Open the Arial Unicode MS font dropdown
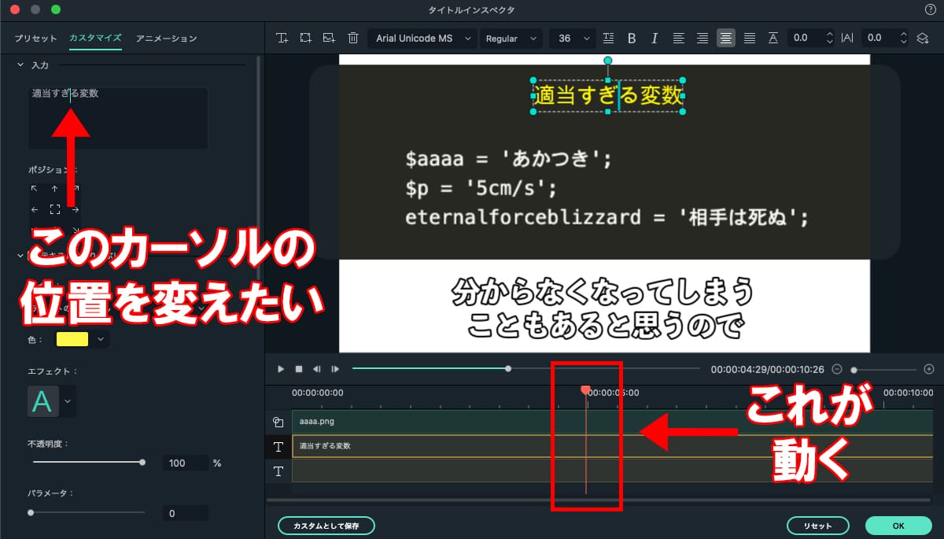 pos(422,38)
